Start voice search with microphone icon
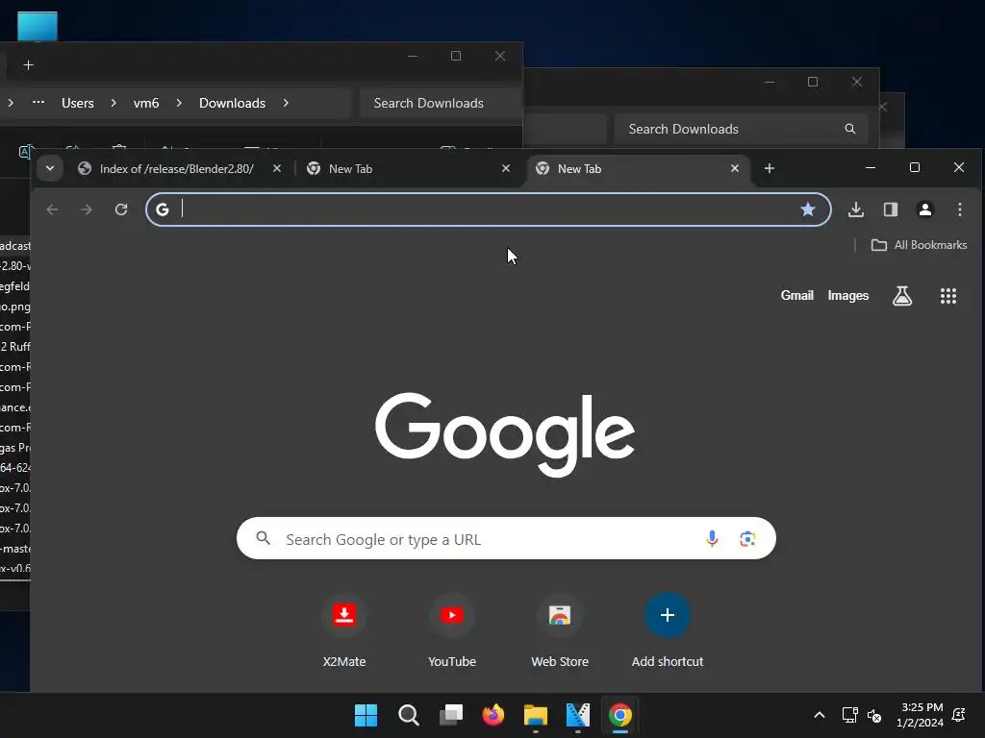The height and width of the screenshot is (738, 985). pos(712,538)
